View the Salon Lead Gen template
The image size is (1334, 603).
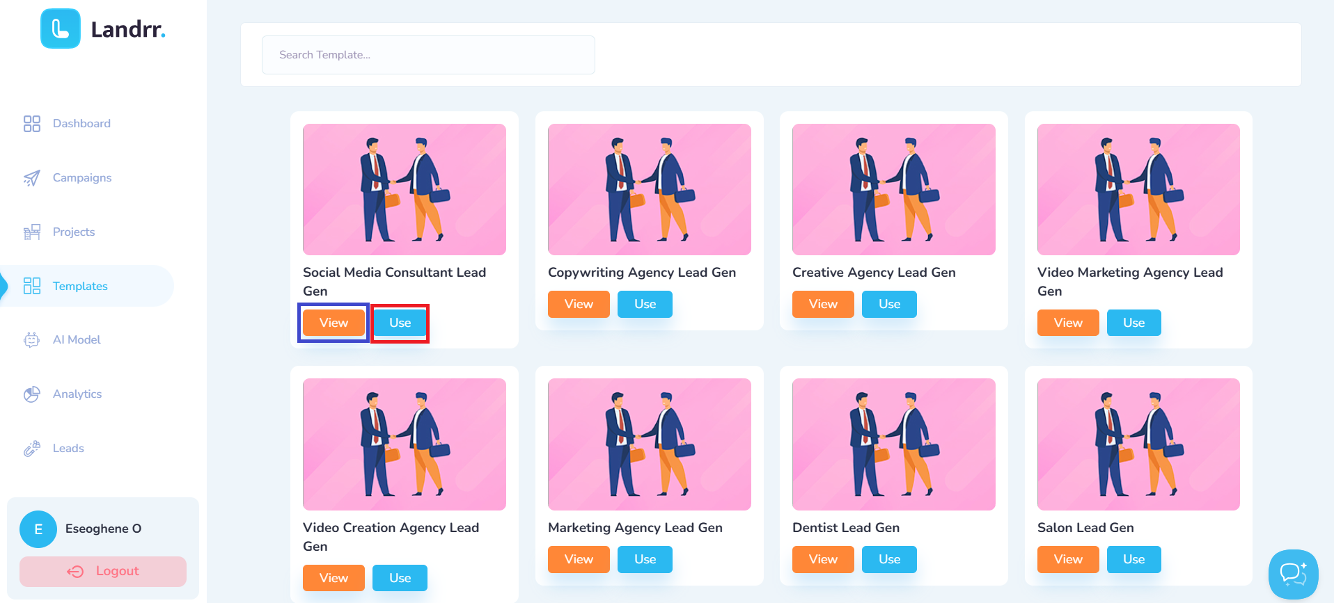coord(1068,559)
